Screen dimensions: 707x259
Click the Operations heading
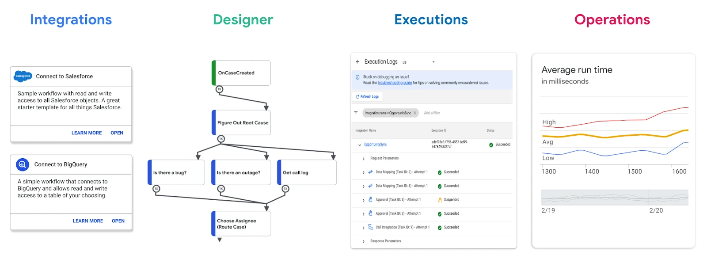(612, 20)
